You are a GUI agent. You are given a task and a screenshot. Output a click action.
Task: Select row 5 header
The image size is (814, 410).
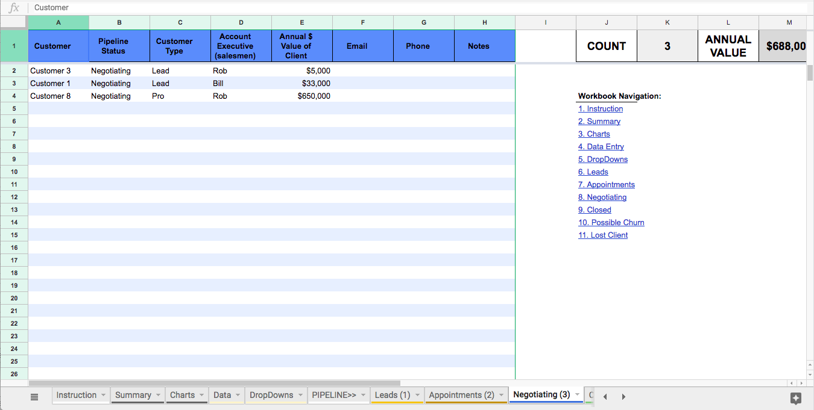pyautogui.click(x=14, y=109)
